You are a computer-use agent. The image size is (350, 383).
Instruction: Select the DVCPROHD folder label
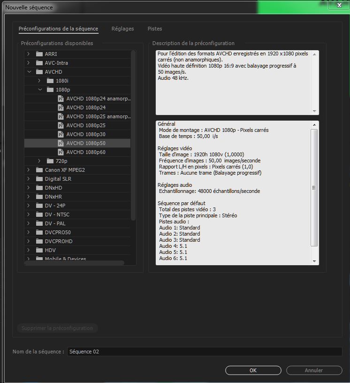[59, 241]
